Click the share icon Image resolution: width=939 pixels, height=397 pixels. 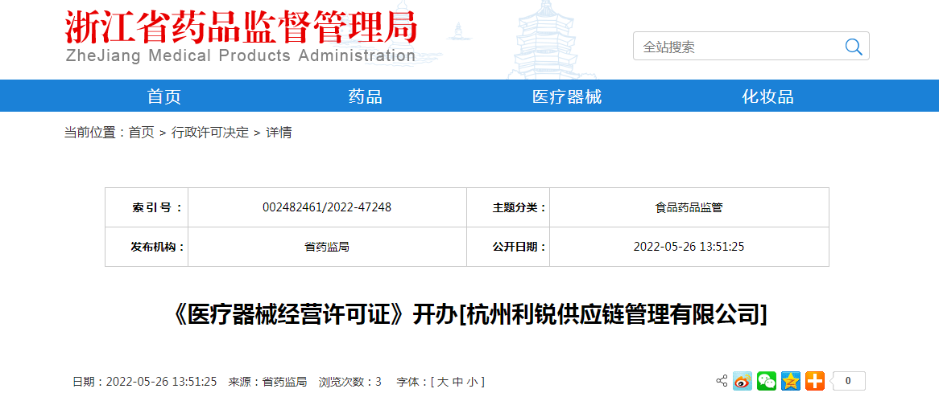[722, 380]
